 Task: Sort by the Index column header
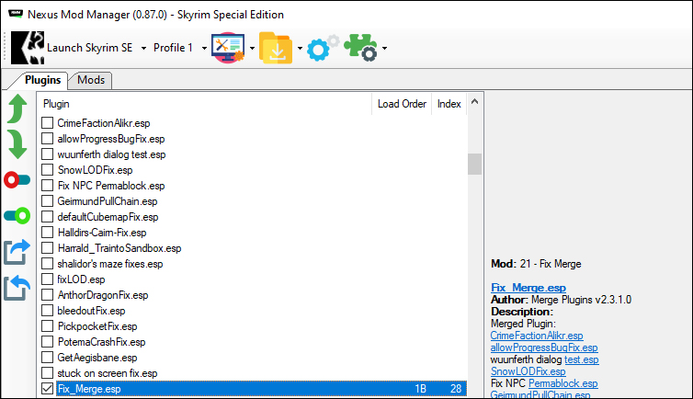(449, 104)
